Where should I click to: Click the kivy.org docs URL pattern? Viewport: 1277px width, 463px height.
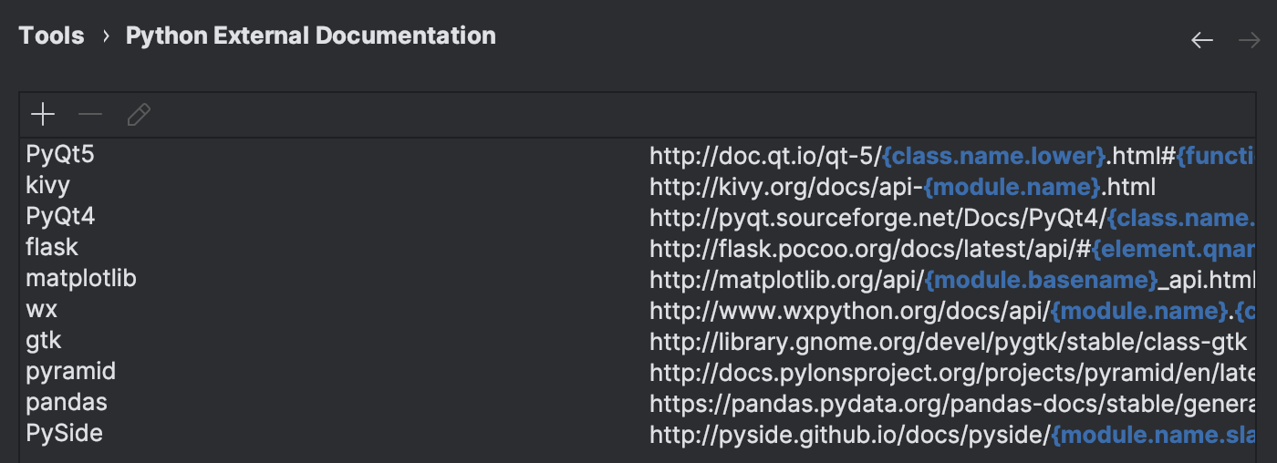coord(902,188)
